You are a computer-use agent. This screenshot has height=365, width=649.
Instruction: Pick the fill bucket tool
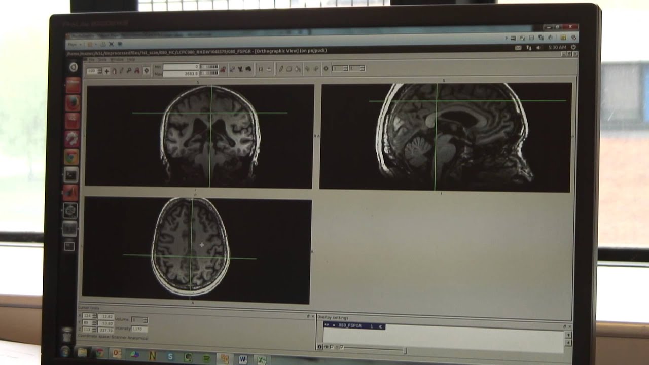coord(297,69)
